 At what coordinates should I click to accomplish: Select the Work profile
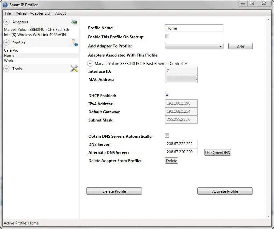pyautogui.click(x=9, y=60)
